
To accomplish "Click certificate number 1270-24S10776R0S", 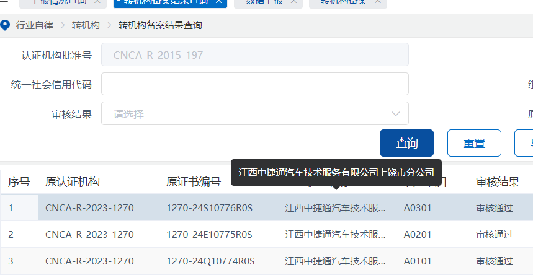I will pyautogui.click(x=209, y=208).
